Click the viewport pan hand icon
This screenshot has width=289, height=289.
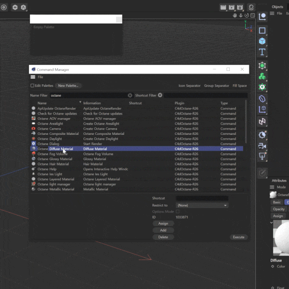235,15
